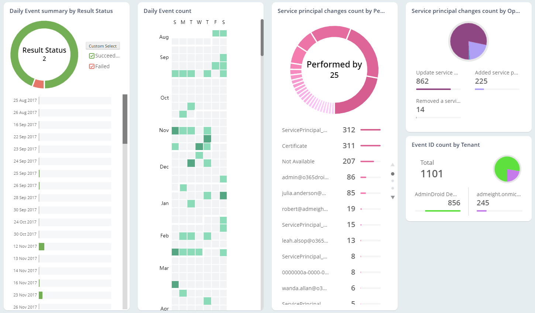Viewport: 535px width, 313px height.
Task: Toggle the Succeeded checkbox in legend
Action: coord(92,56)
